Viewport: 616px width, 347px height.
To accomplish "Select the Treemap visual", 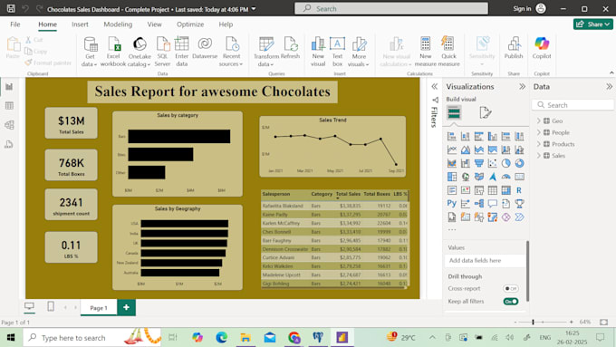I will pyautogui.click(x=452, y=177).
